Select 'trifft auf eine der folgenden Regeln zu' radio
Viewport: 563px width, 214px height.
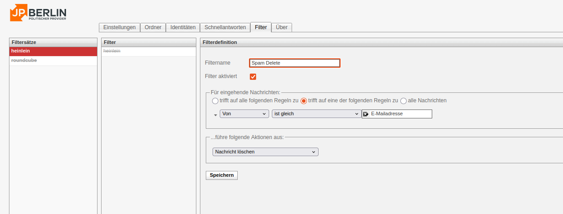click(x=304, y=101)
